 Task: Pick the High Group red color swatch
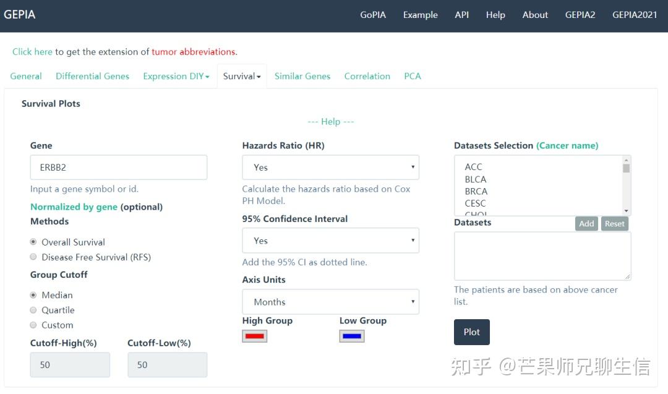point(255,336)
